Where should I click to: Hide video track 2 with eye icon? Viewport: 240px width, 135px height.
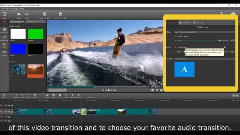point(9,105)
